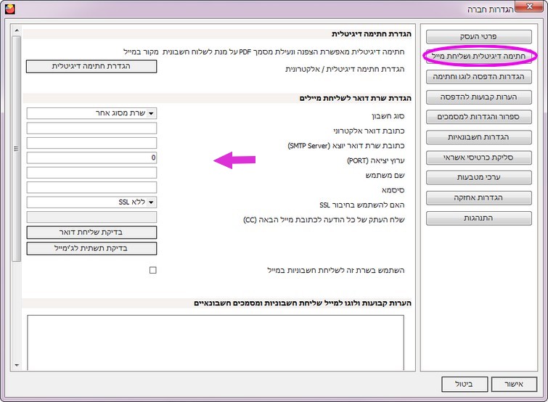Open ספרור והגדרות למסמכים section
This screenshot has width=548, height=402.
point(479,117)
